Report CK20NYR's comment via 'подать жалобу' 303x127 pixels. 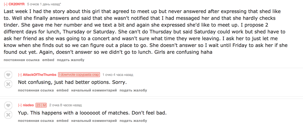pos(71,60)
